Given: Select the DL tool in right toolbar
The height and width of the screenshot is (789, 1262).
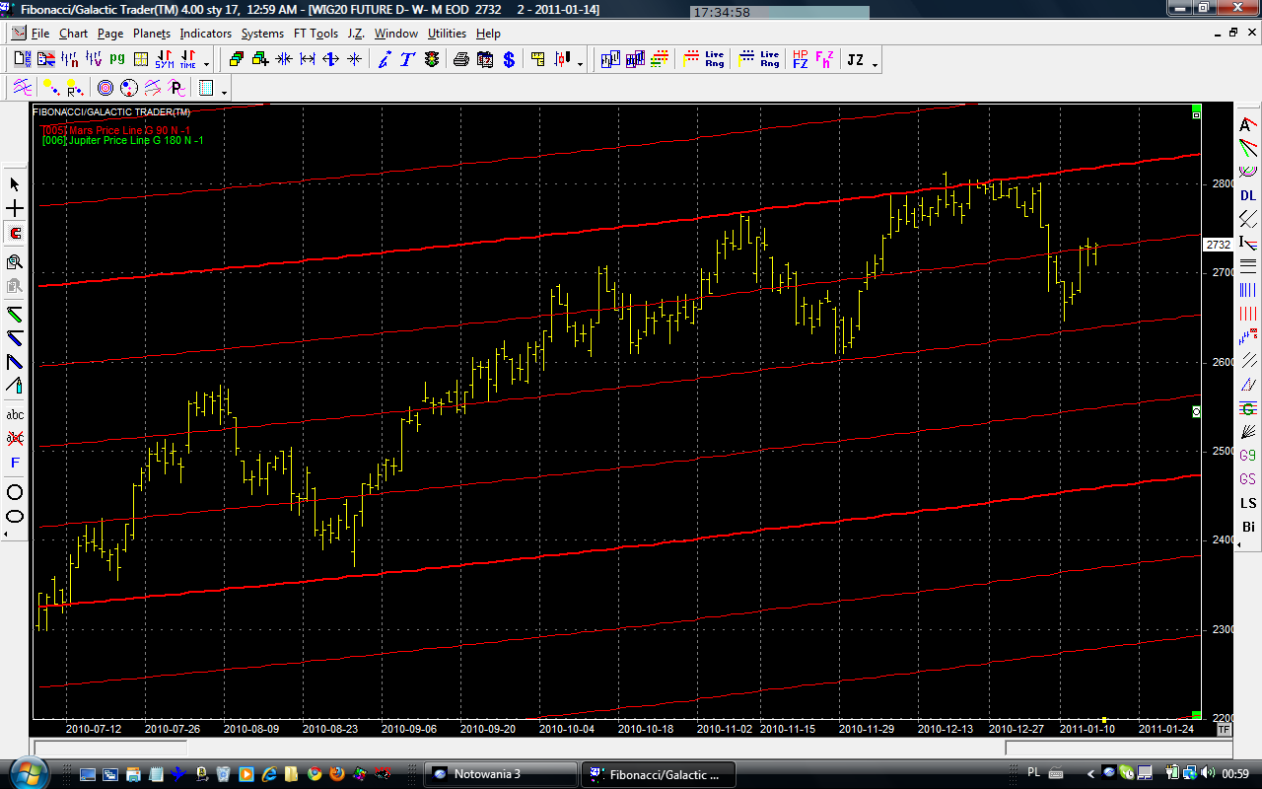Looking at the screenshot, I should [1248, 196].
